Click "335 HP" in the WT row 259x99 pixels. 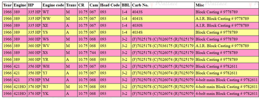34,12
